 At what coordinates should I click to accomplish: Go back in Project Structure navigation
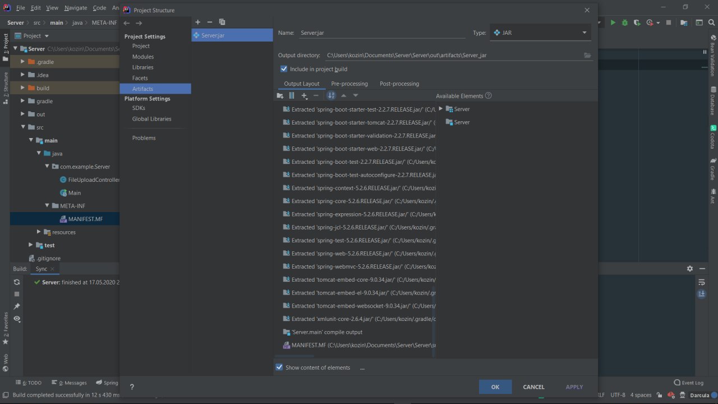127,23
